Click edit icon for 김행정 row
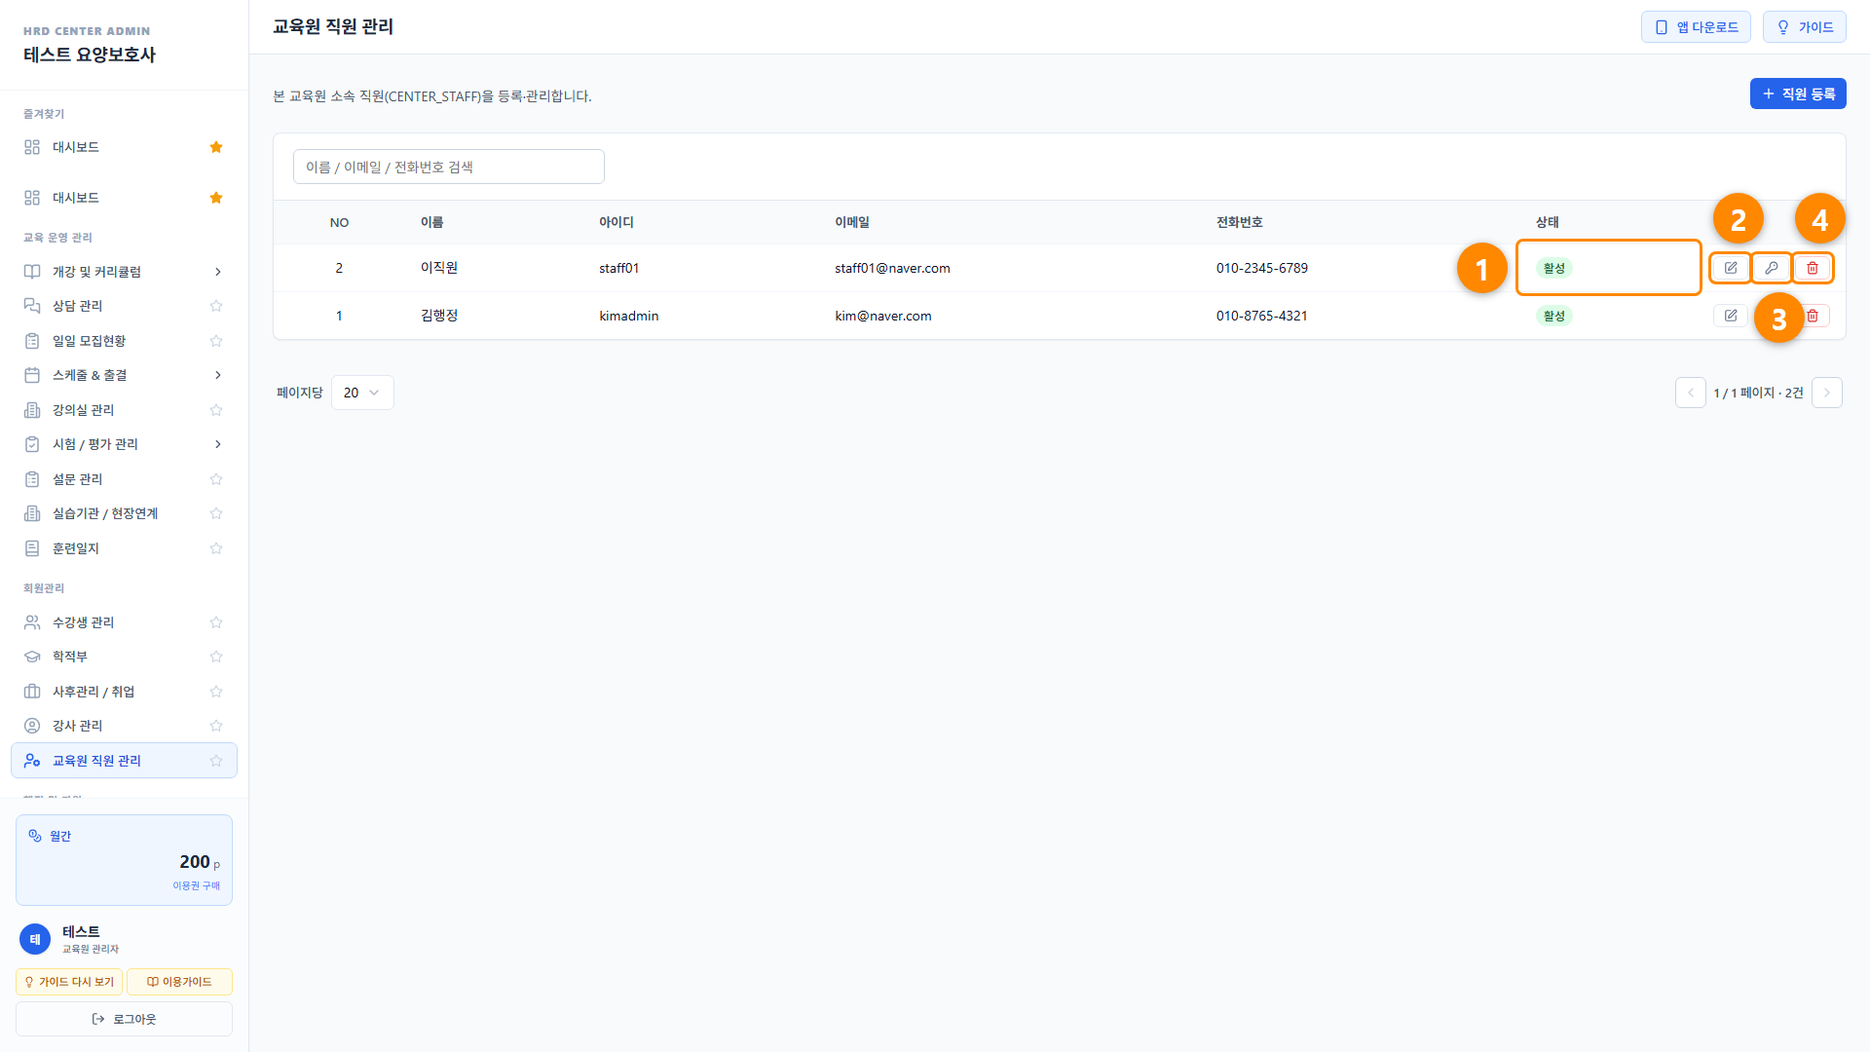This screenshot has height=1052, width=1870. click(x=1731, y=316)
